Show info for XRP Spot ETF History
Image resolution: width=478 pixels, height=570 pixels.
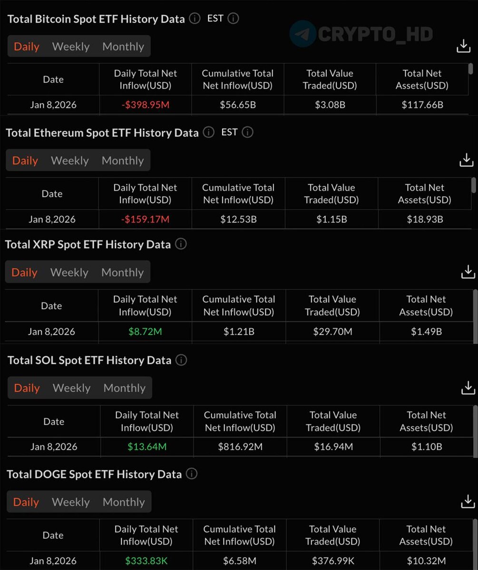point(181,244)
